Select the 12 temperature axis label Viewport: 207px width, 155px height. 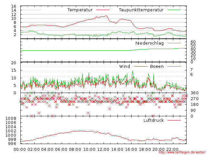[14, 14]
